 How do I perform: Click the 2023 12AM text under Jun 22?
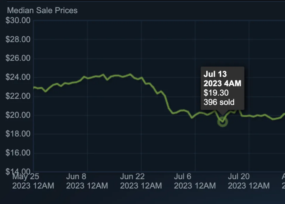(x=141, y=185)
